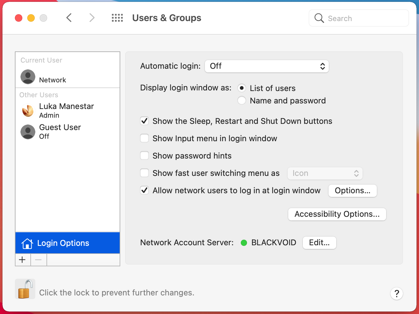This screenshot has width=419, height=314.
Task: Go back with the left chevron
Action: (69, 18)
